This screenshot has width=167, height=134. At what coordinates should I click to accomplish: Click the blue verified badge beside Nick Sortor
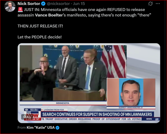(43, 4)
